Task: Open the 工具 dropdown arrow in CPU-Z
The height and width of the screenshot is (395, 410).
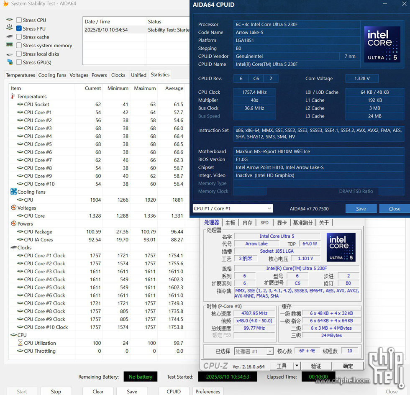Action: tap(297, 366)
